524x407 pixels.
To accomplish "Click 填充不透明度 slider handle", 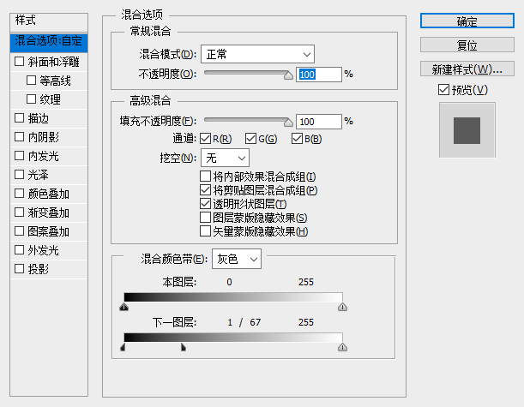I will click(x=288, y=123).
